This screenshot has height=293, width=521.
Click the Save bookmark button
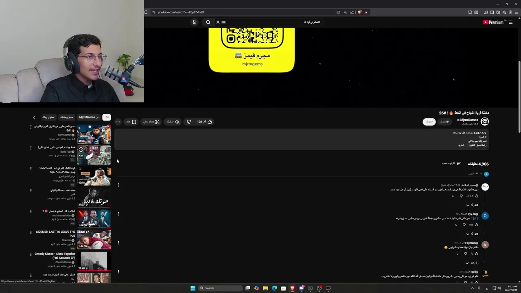(131, 122)
